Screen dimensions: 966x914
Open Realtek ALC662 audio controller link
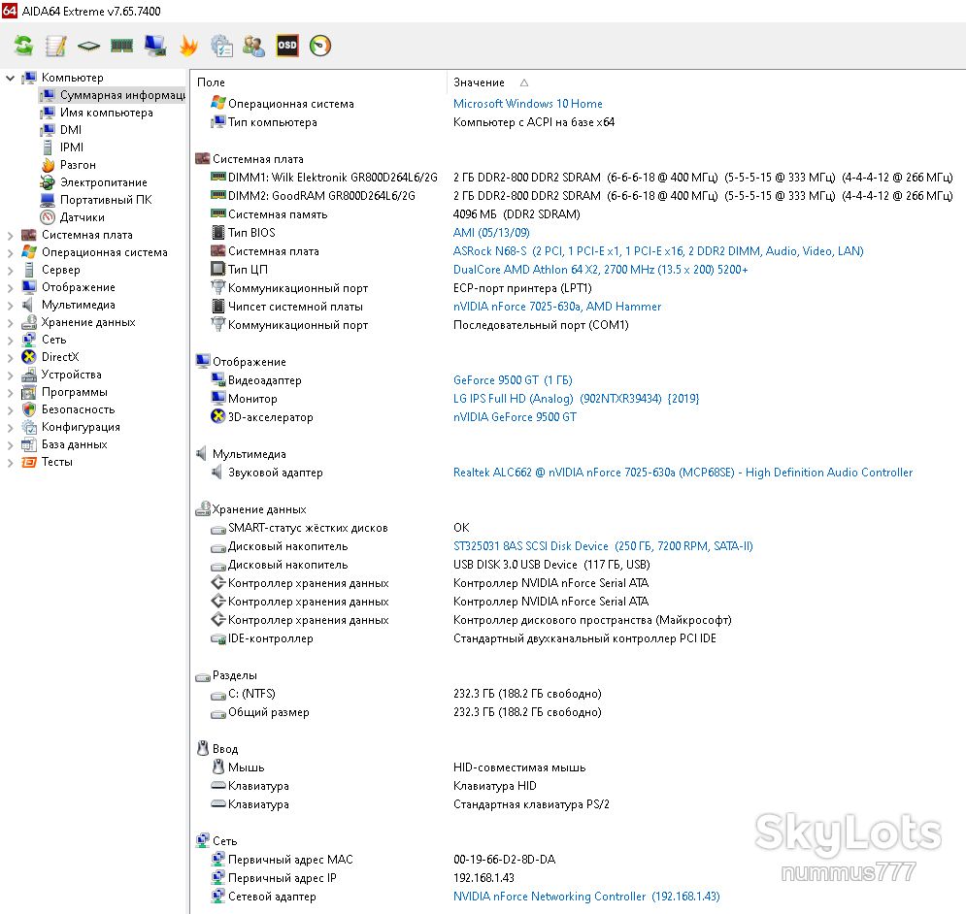pyautogui.click(x=683, y=473)
